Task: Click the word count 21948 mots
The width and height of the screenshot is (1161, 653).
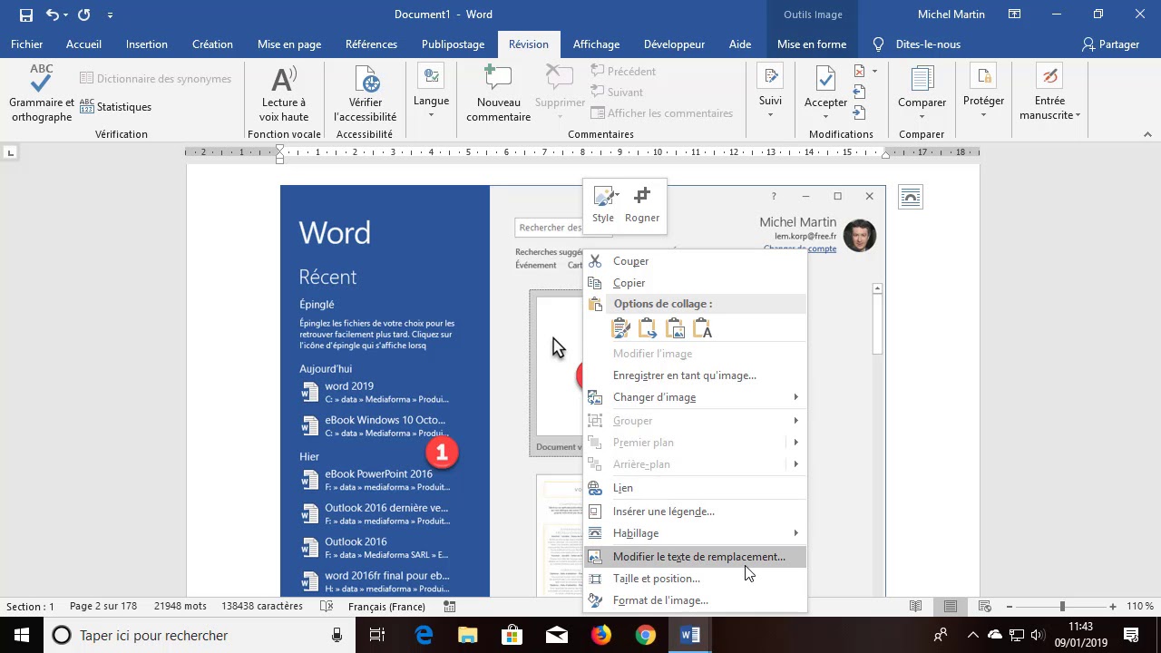Action: pos(180,607)
